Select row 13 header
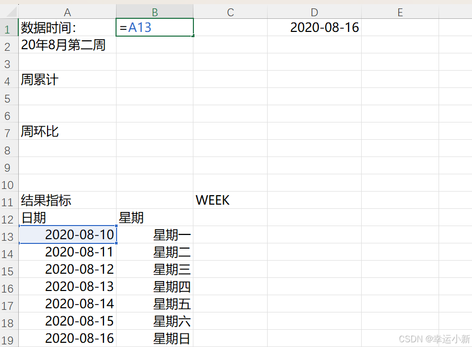The height and width of the screenshot is (347, 472). (9, 234)
